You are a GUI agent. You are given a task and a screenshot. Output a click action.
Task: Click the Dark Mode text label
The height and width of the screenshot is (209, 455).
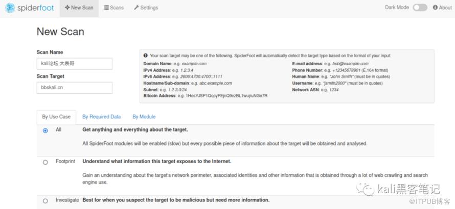(x=397, y=8)
